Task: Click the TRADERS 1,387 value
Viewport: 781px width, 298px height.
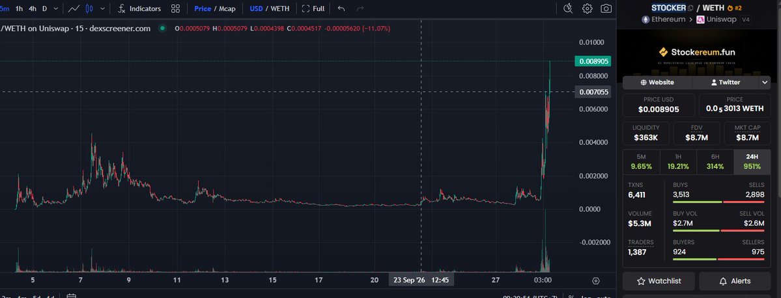Action: [637, 252]
